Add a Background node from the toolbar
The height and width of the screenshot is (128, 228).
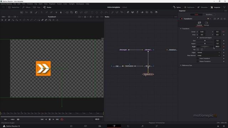[x=22, y=12]
